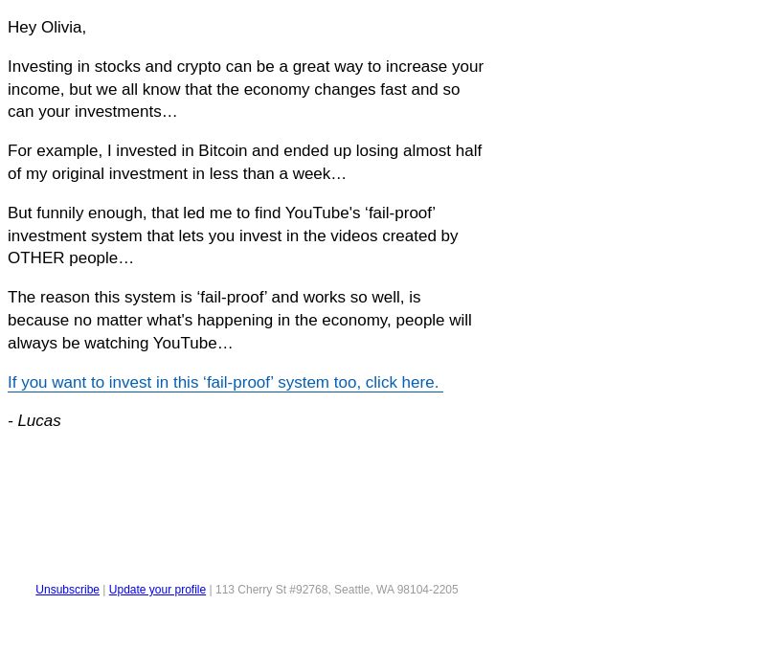Click the zip code '98104-2205' in the footer
766x672 pixels.
(427, 590)
